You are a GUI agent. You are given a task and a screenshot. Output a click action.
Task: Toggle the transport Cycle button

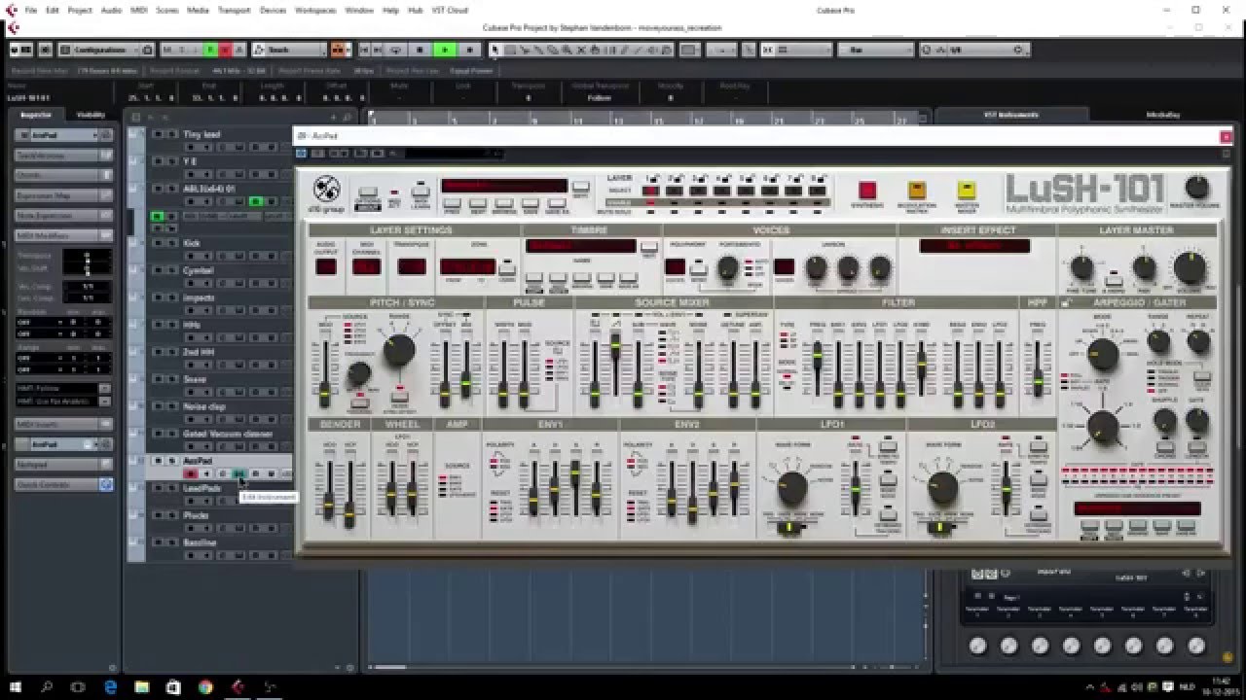[396, 50]
